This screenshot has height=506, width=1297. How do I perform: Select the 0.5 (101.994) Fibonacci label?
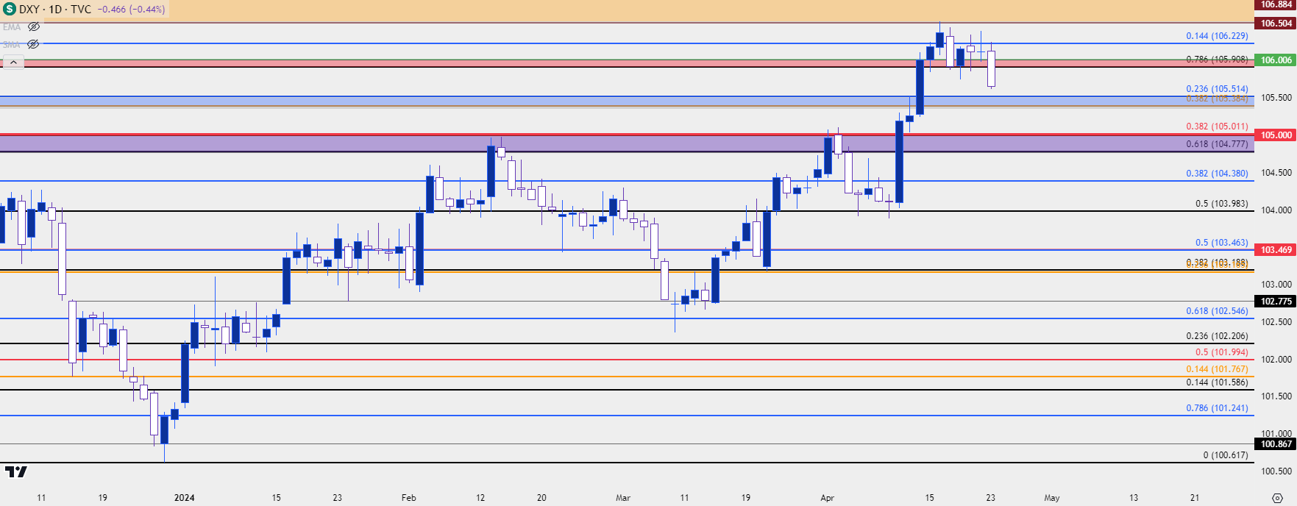1221,352
